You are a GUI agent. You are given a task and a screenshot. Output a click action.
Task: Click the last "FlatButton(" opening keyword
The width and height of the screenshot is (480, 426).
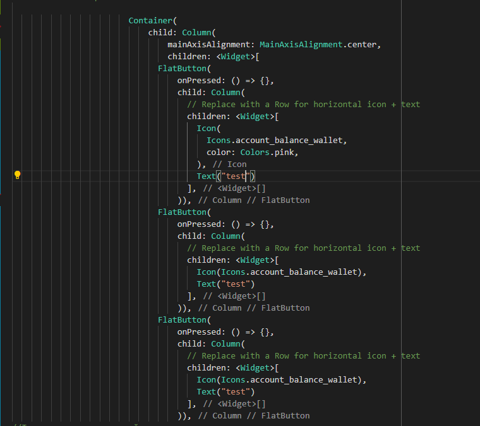click(184, 320)
